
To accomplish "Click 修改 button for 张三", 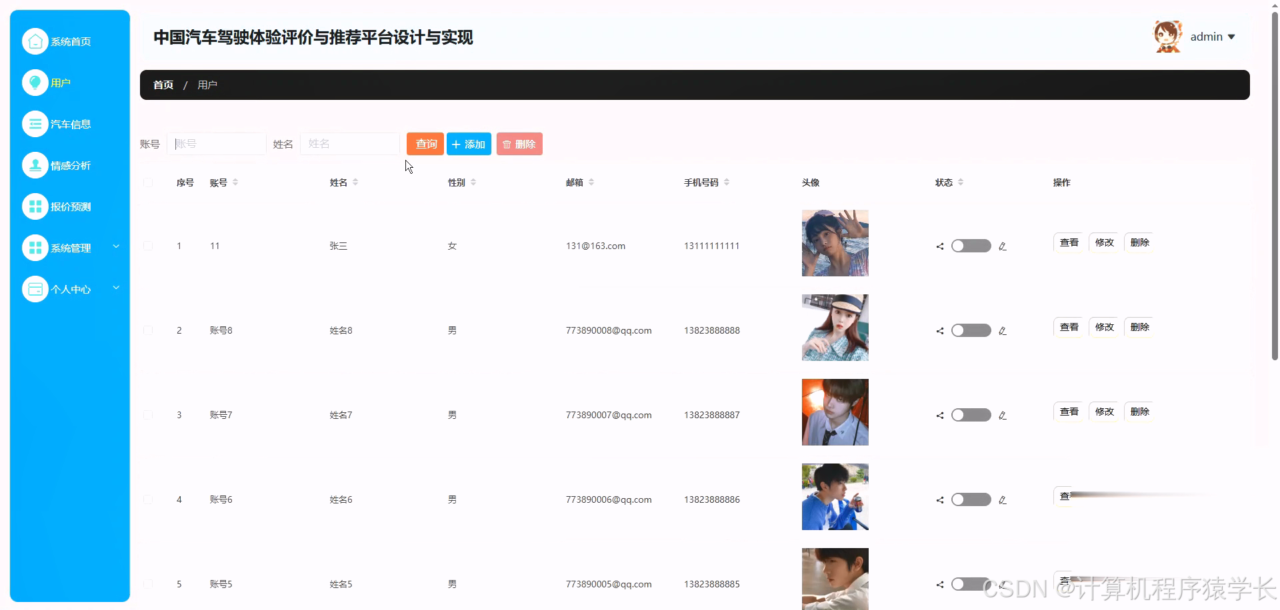I will [1104, 242].
